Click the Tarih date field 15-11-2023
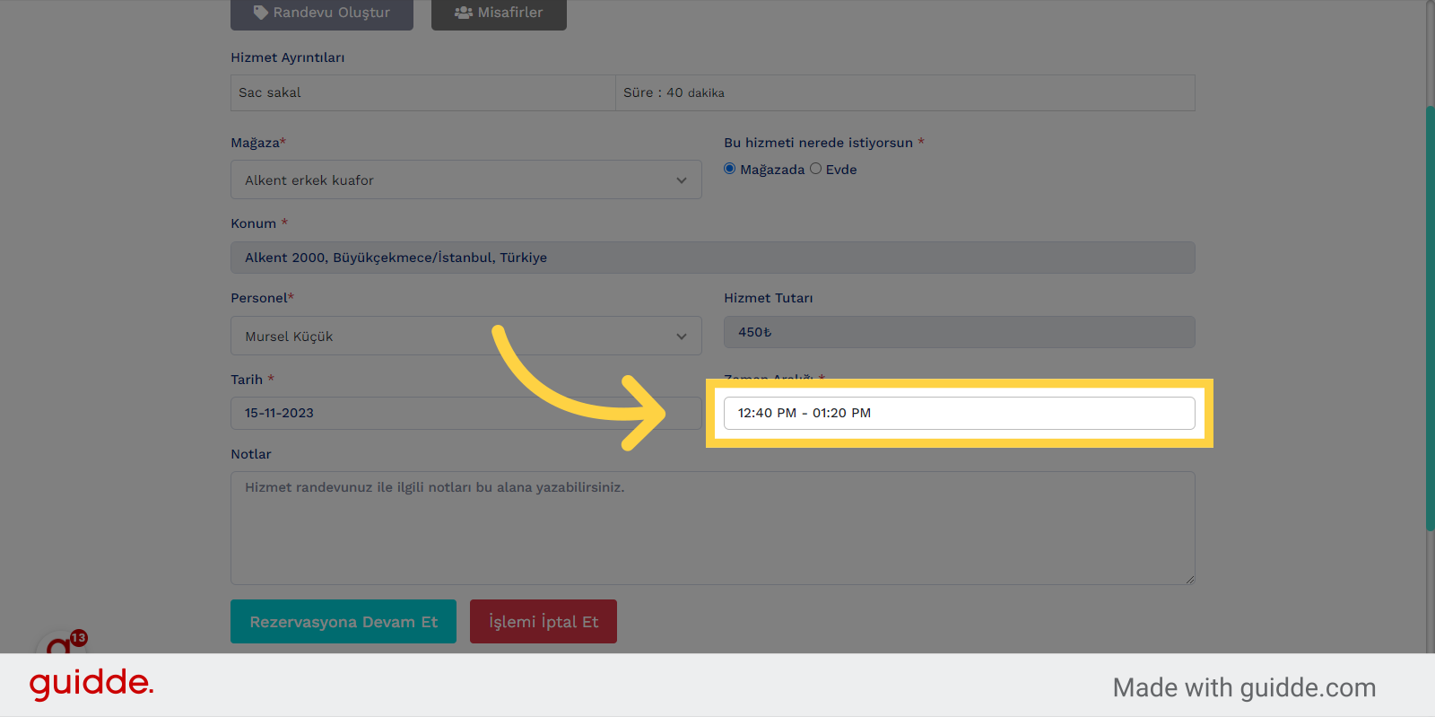1435x717 pixels. 466,413
